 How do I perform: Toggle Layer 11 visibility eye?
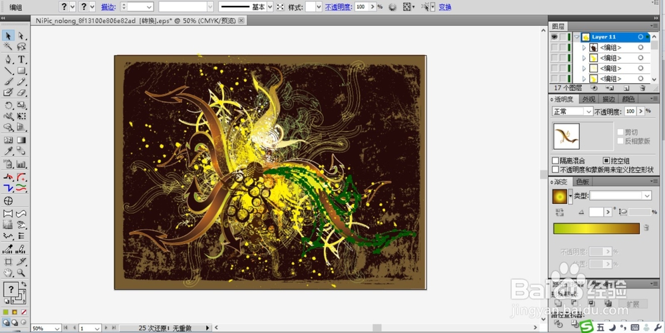coord(555,37)
